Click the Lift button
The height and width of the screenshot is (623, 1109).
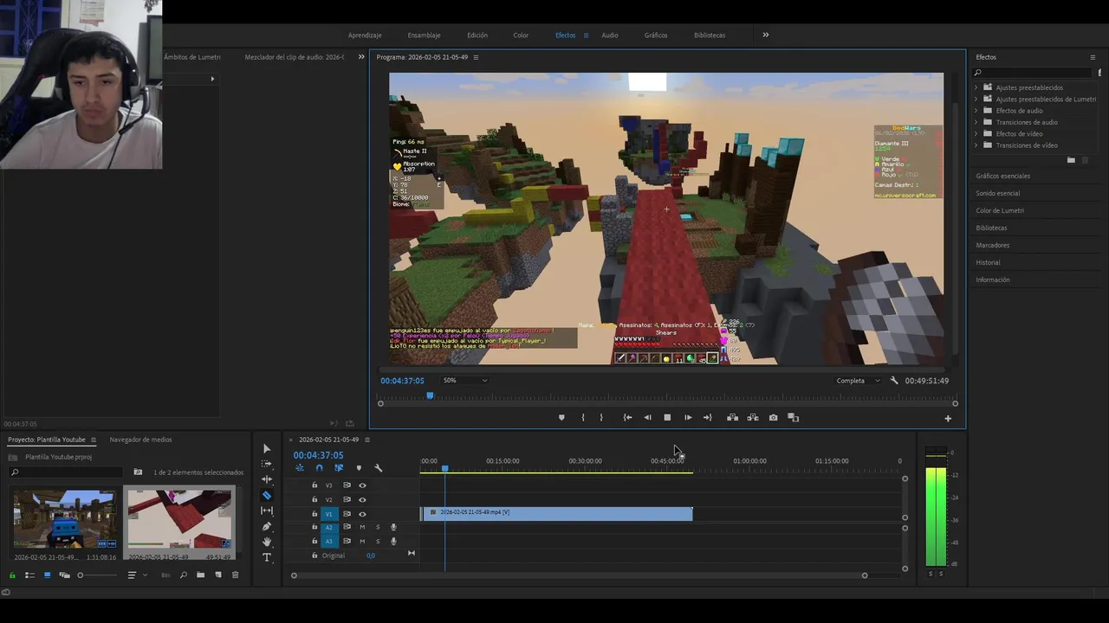pyautogui.click(x=732, y=418)
